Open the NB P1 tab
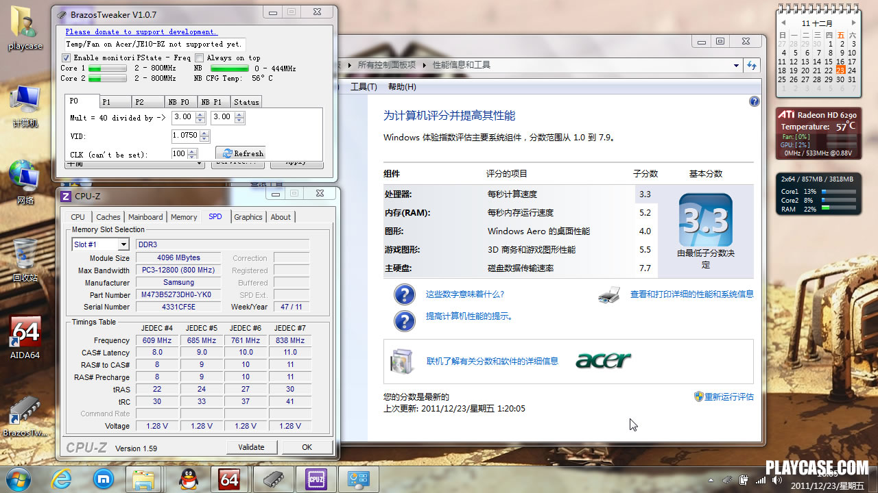 click(215, 102)
